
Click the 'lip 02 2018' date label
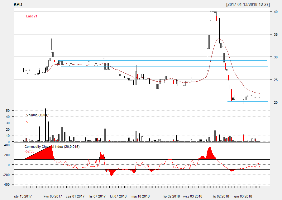tap(172, 196)
